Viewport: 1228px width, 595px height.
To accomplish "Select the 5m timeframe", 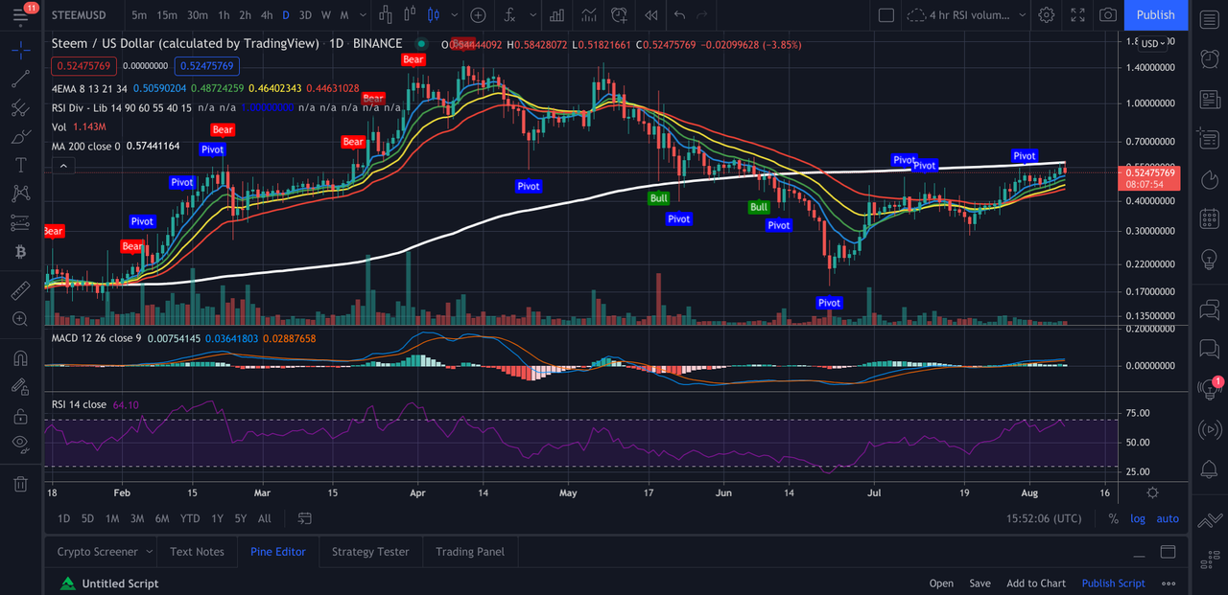I will pyautogui.click(x=139, y=14).
